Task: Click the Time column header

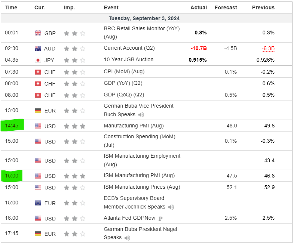Action: [11, 7]
